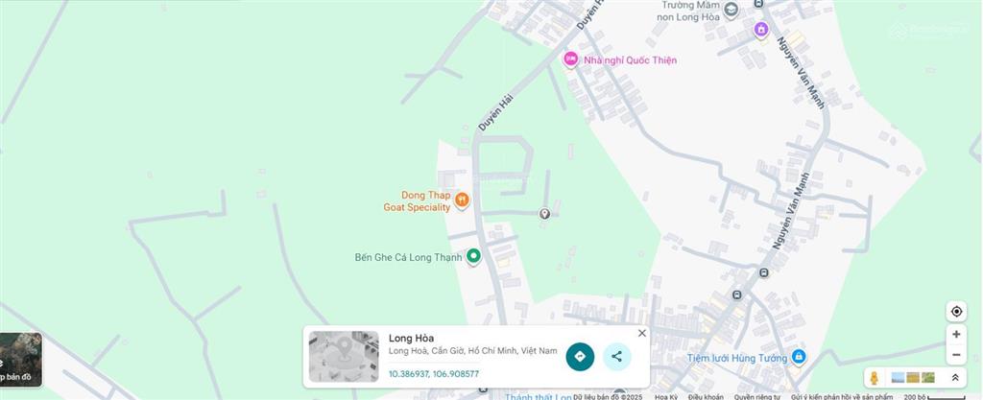The width and height of the screenshot is (983, 400).
Task: Expand the imagery strip chevron
Action: 955,378
